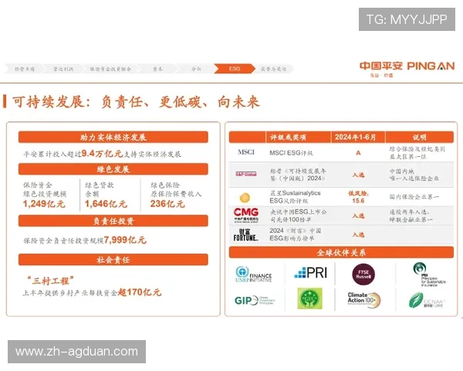Select the 7,999亿元 responsible investment value

point(125,240)
